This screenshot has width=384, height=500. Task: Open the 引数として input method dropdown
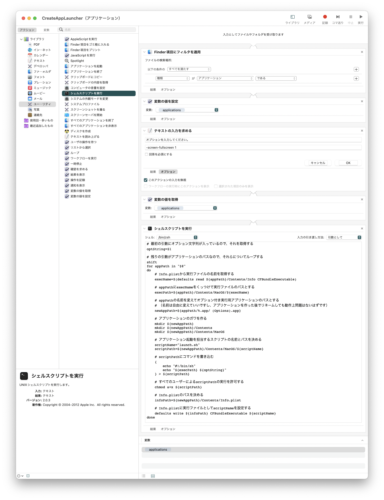[x=344, y=237]
